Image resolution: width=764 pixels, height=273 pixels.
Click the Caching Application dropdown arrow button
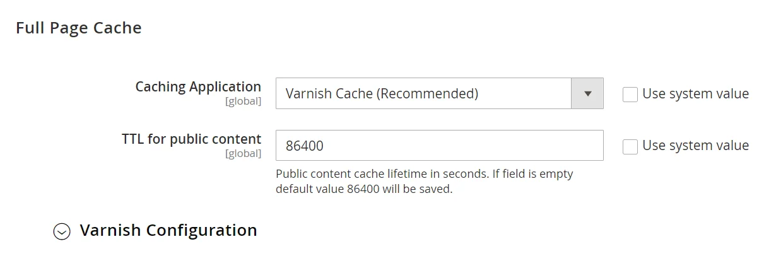pyautogui.click(x=587, y=94)
